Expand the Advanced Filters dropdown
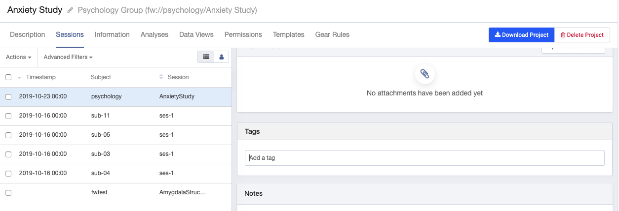The image size is (619, 211). [68, 57]
